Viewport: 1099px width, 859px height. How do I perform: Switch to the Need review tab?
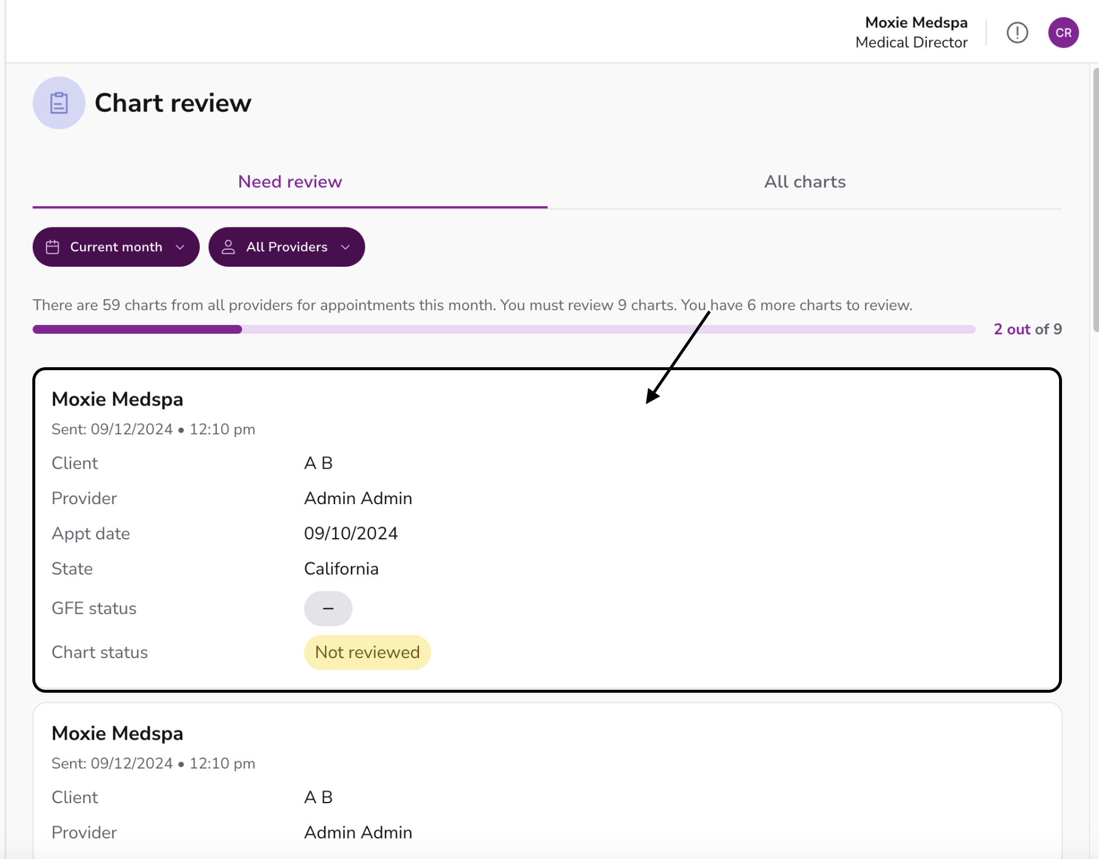click(290, 182)
